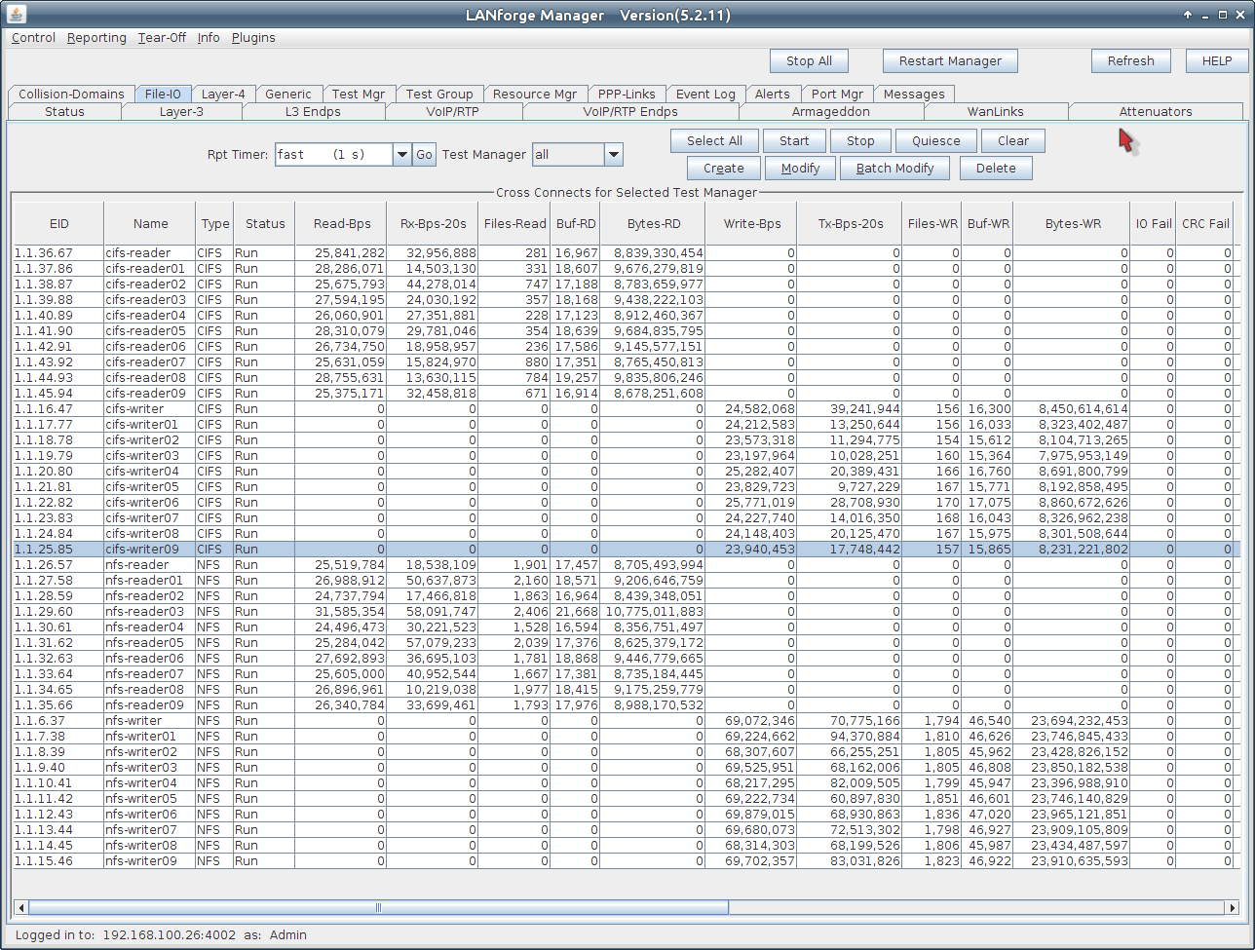The width and height of the screenshot is (1255, 950).
Task: Click the Create button
Action: (x=724, y=169)
